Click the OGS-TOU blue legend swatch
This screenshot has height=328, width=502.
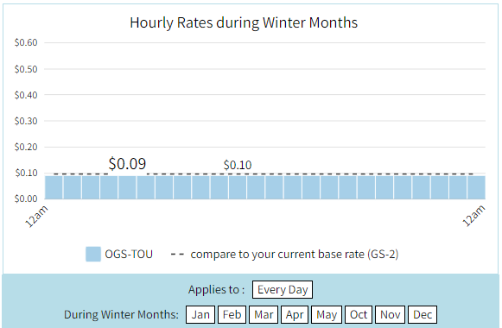pyautogui.click(x=93, y=254)
